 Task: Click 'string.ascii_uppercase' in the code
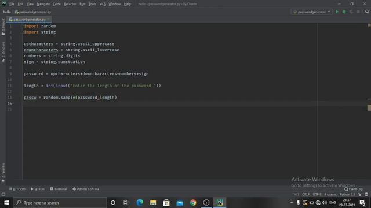[x=88, y=44]
